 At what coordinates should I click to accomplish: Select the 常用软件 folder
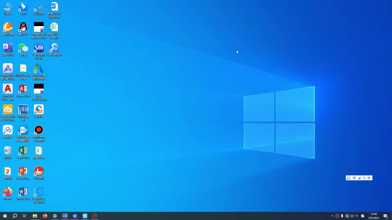8,173
